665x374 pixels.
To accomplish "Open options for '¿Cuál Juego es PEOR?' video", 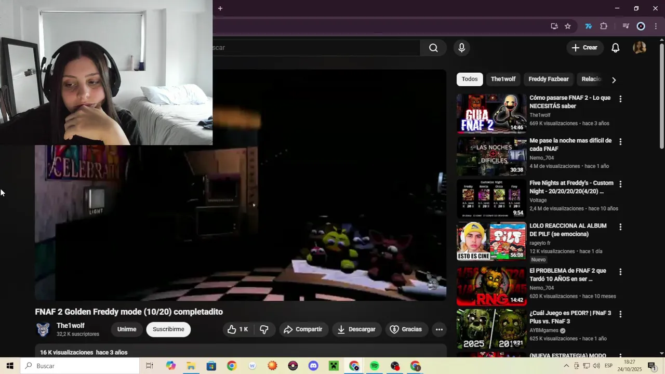I will [620, 314].
